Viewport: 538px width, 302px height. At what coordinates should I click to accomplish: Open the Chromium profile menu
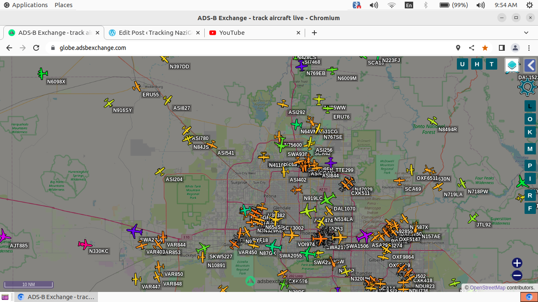[515, 48]
